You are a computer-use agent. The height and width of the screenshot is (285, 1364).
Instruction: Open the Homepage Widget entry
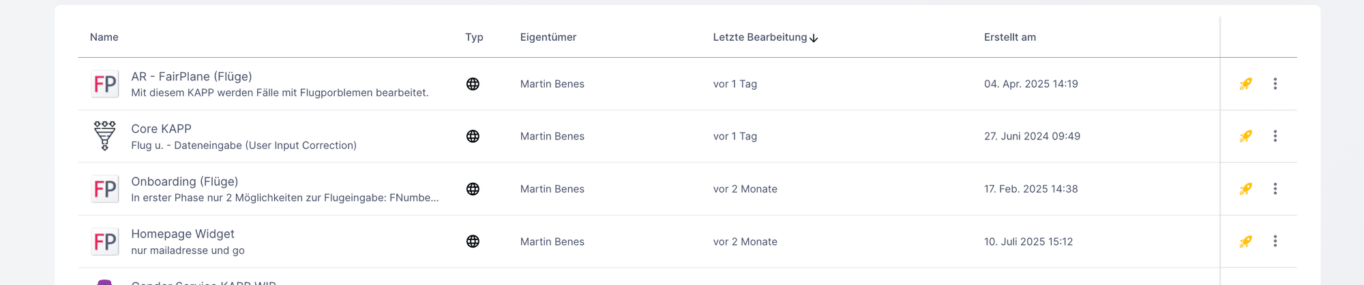pos(183,234)
